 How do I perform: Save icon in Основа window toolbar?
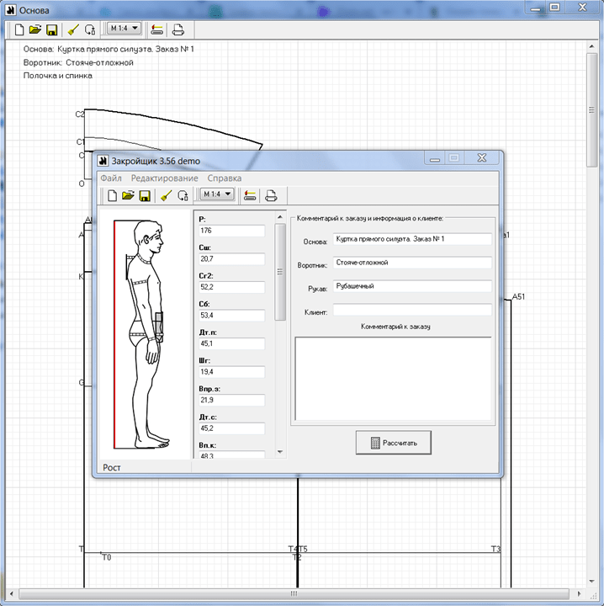pyautogui.click(x=52, y=30)
